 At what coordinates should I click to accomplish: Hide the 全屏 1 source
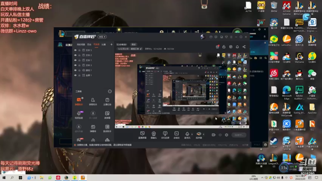point(76,75)
